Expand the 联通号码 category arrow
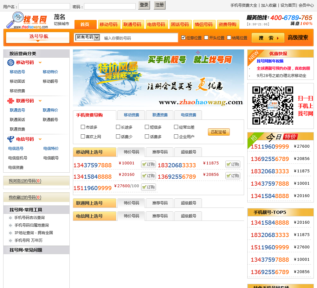317x288 pixels. pos(40,101)
